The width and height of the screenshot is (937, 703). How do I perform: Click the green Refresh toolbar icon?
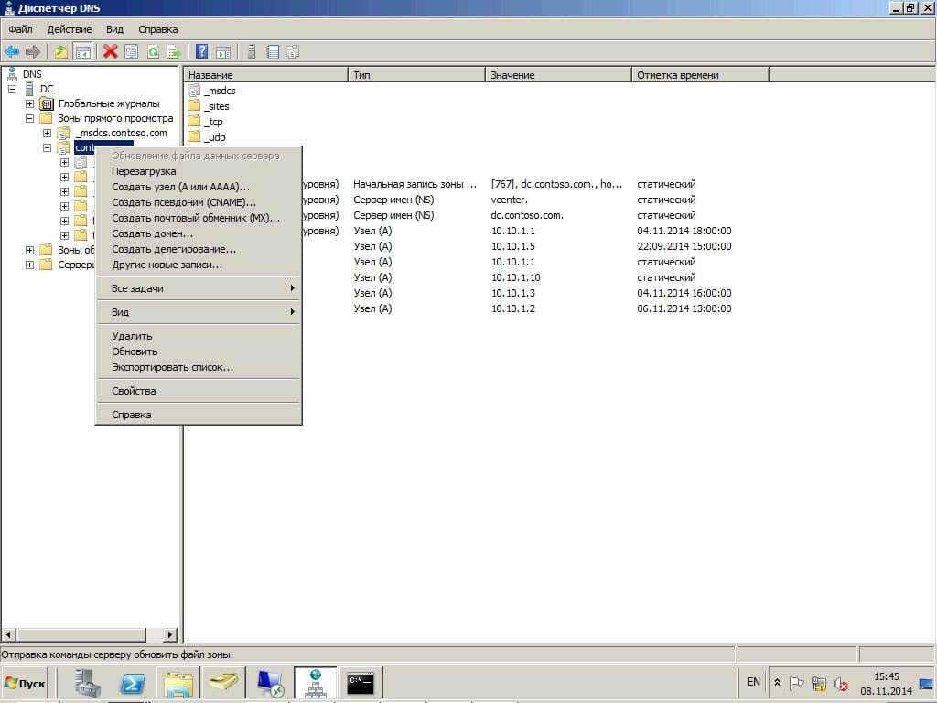153,52
